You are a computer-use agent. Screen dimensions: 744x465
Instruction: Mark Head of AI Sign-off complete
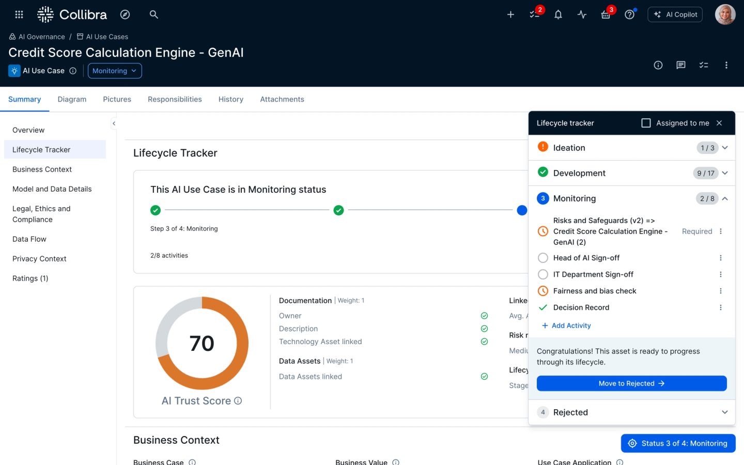543,258
